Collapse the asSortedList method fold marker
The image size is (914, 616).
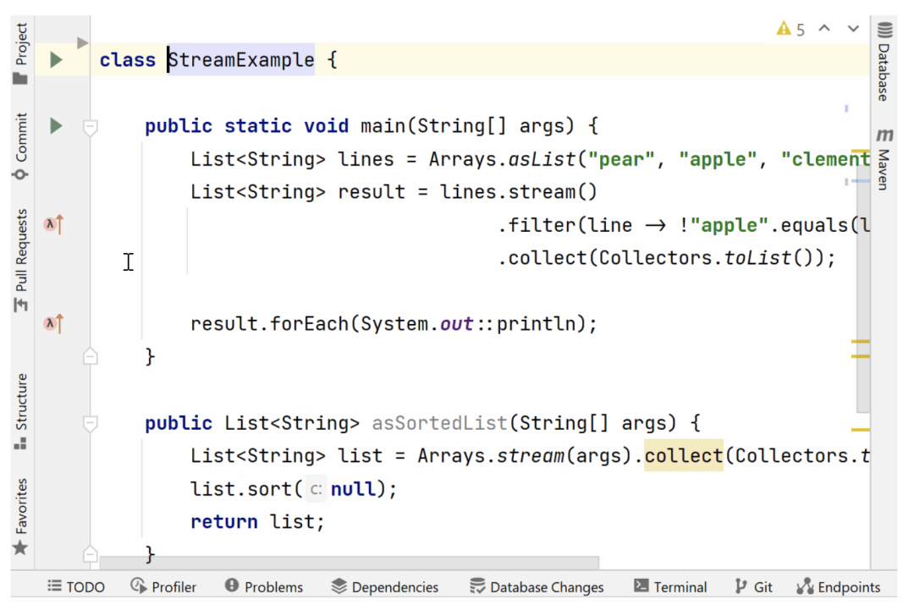tap(91, 423)
